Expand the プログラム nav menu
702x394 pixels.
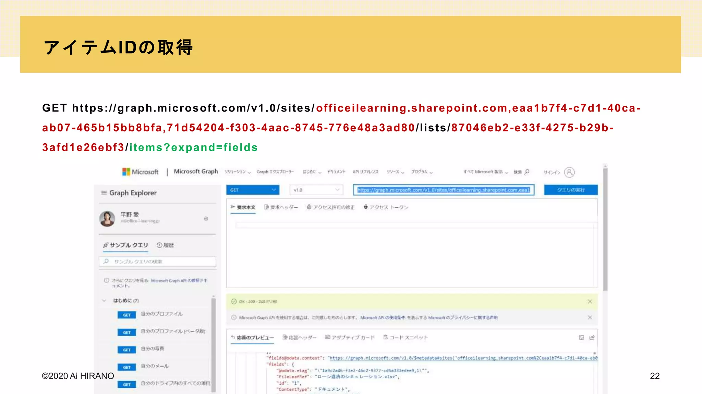422,172
